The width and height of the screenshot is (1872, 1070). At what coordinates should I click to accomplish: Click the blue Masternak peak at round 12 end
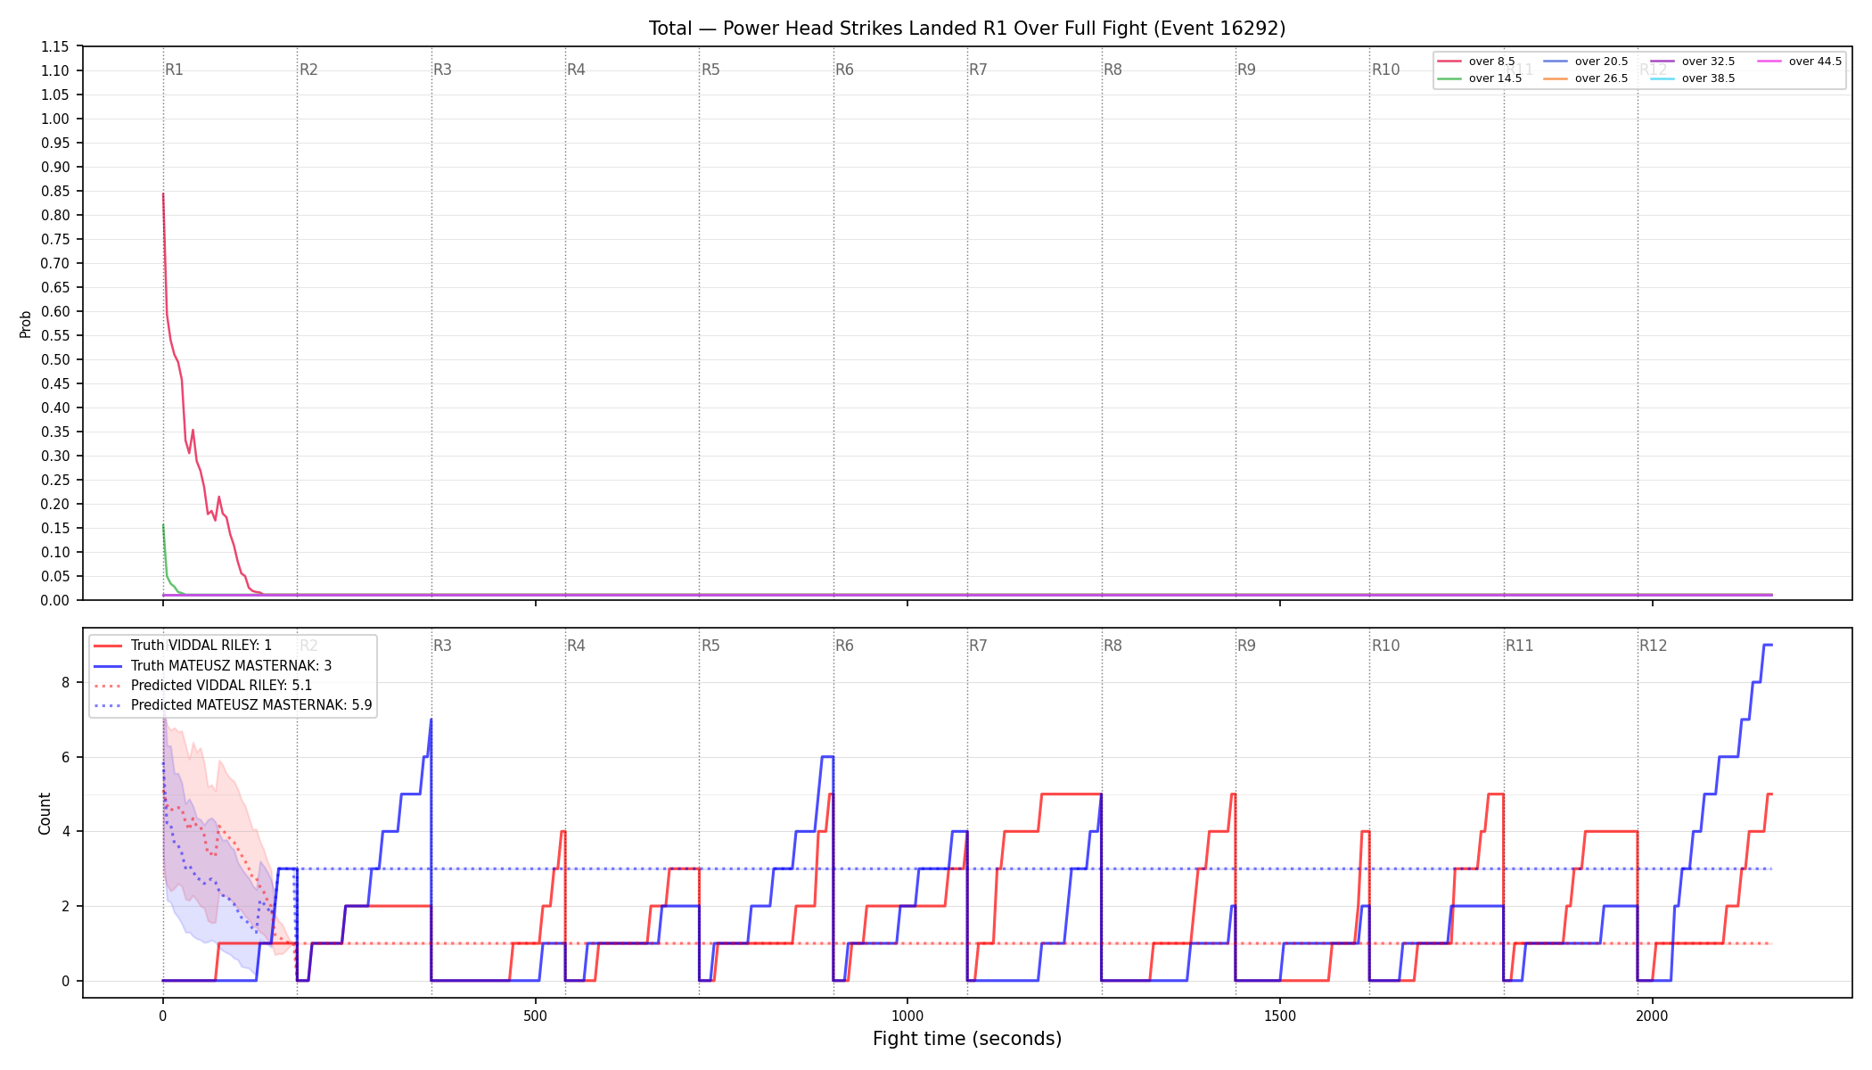pos(1768,645)
